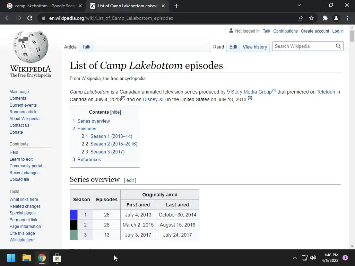Viewport: 355px width, 266px height.
Task: Click Create account link
Action: 315,31
